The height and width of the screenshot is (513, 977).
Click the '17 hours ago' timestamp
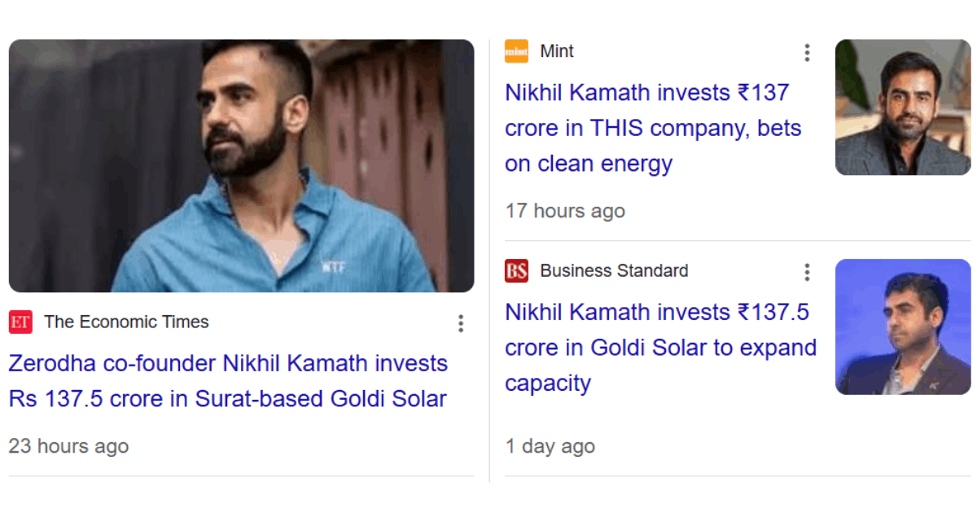pos(565,211)
